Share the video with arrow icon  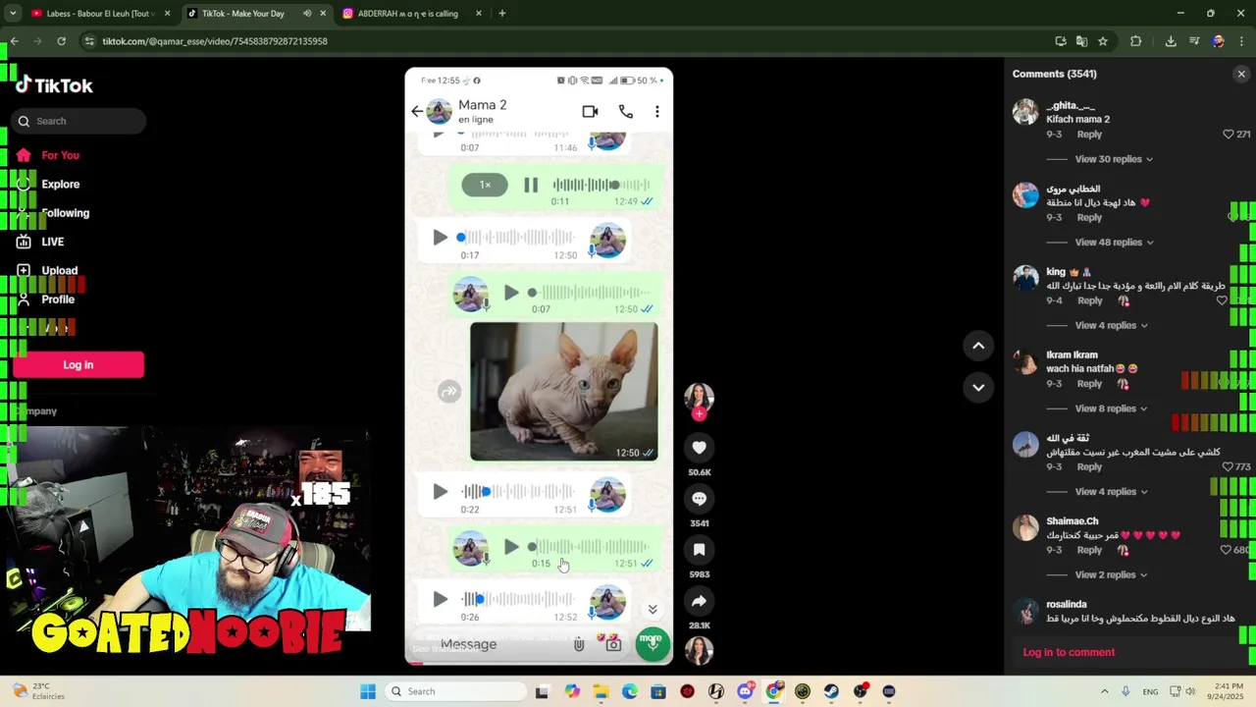(x=699, y=601)
